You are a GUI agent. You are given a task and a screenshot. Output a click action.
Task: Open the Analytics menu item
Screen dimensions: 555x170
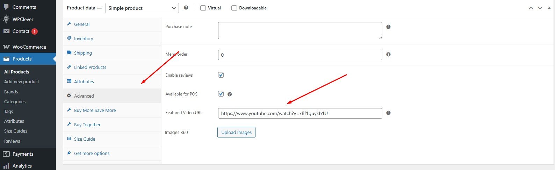pyautogui.click(x=28, y=166)
